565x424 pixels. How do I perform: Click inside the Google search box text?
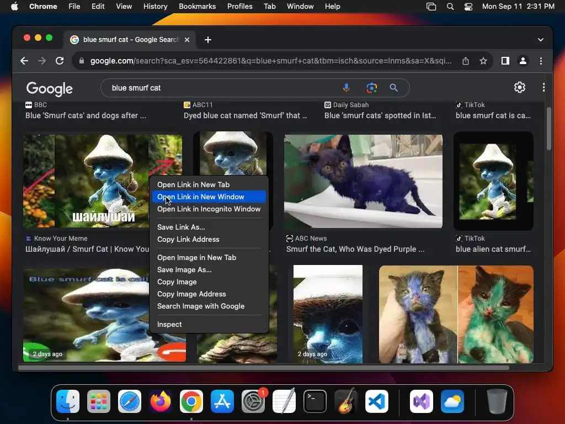click(136, 88)
